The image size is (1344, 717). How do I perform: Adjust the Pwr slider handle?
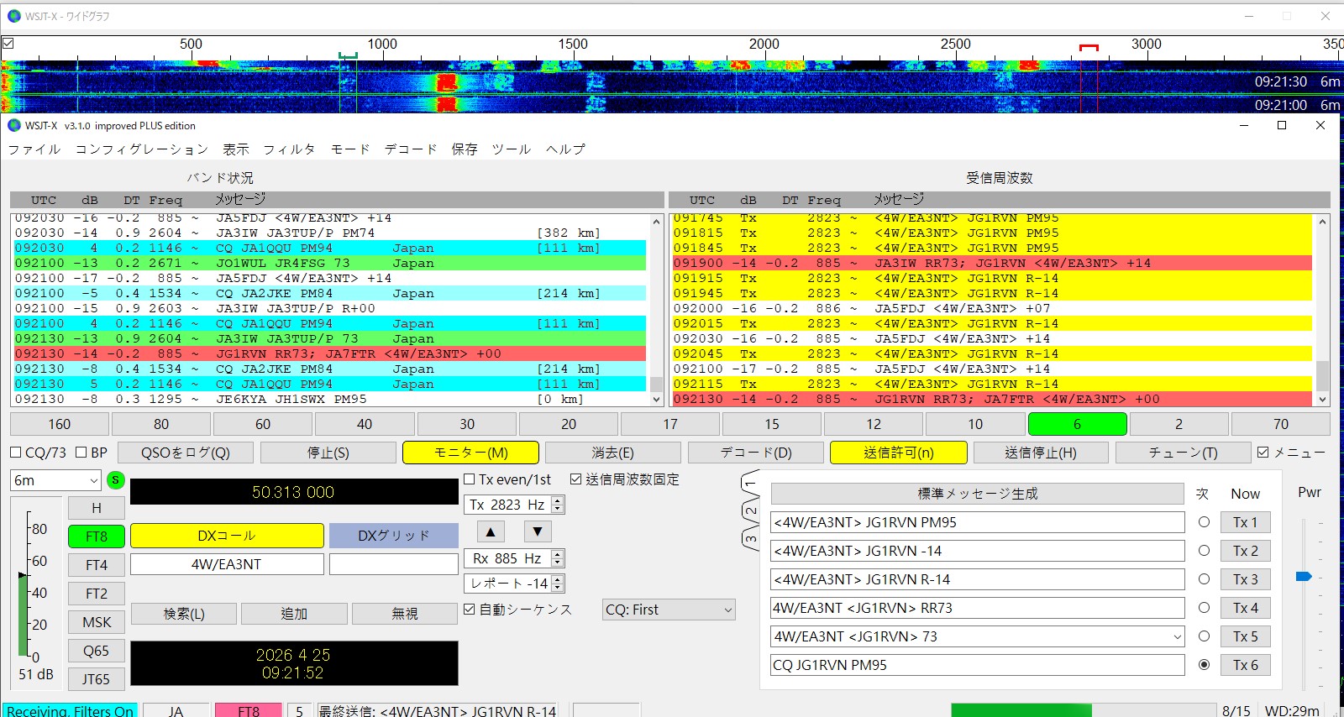[1304, 577]
